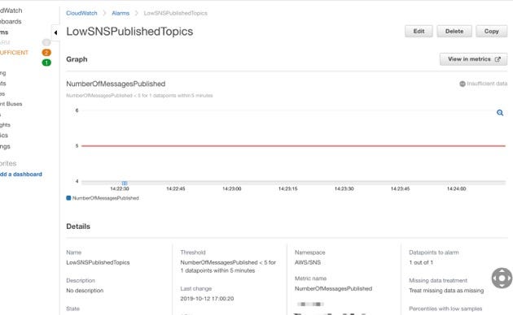
Task: Click the Edit button
Action: [419, 32]
